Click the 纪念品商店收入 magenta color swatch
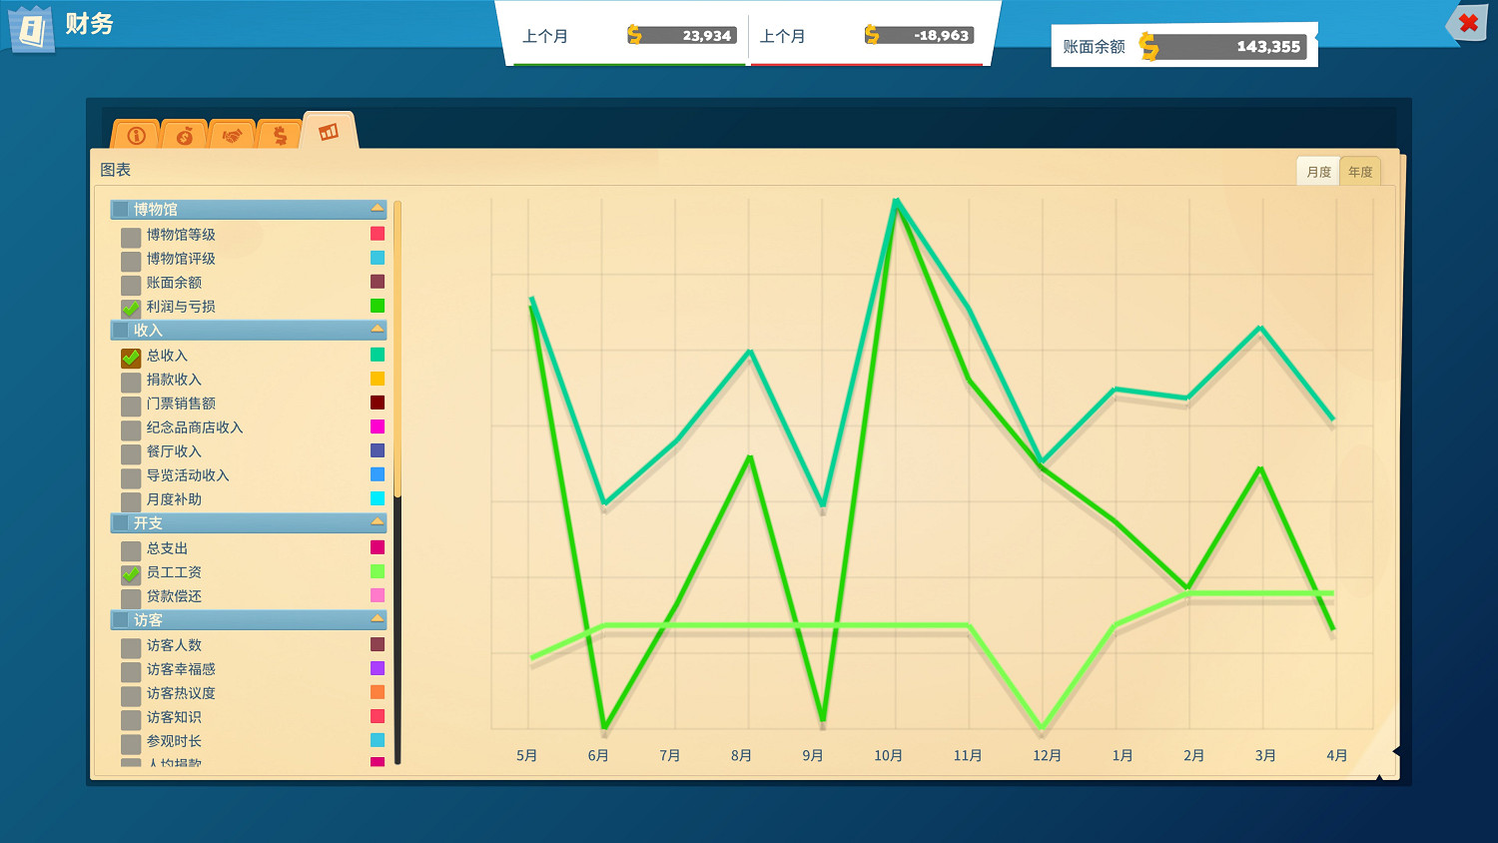Screen dimensions: 1498x843 click(x=377, y=427)
